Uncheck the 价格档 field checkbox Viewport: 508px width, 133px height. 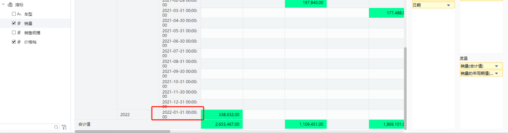point(14,42)
